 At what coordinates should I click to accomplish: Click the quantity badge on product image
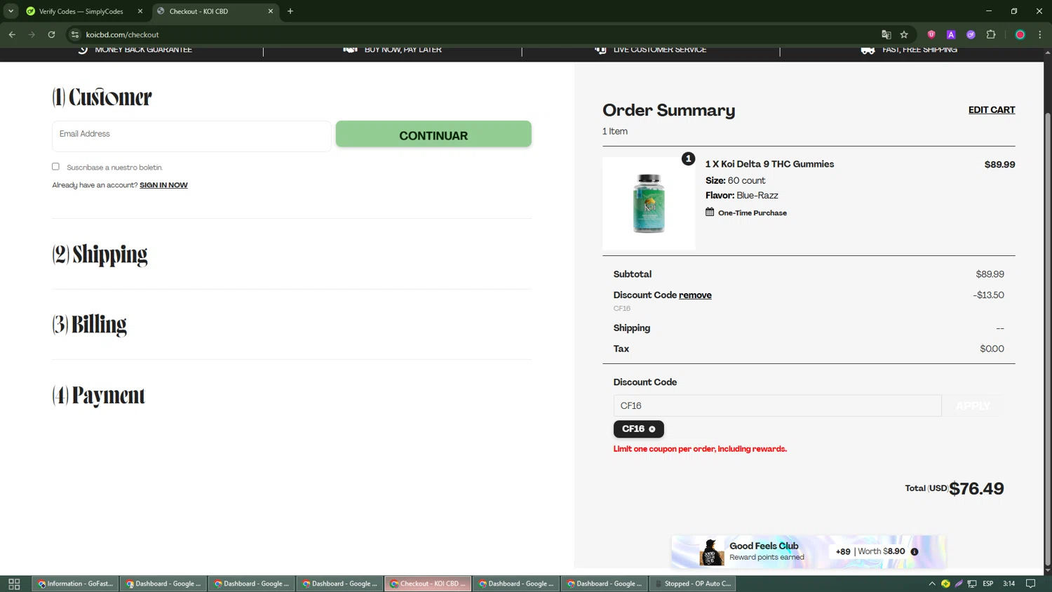click(689, 159)
